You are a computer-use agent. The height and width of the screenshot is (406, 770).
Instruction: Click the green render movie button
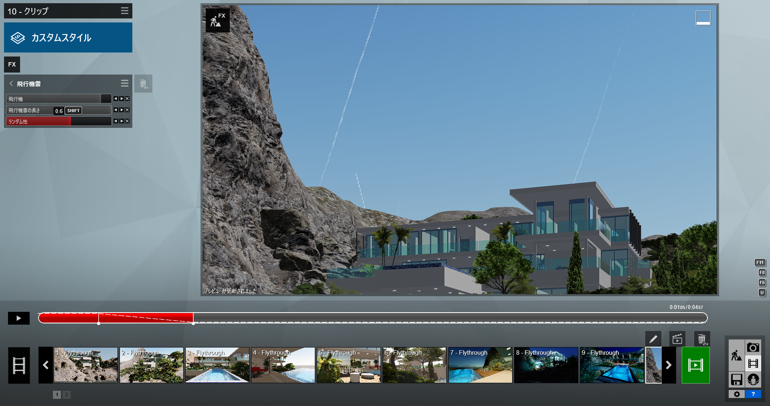point(696,365)
